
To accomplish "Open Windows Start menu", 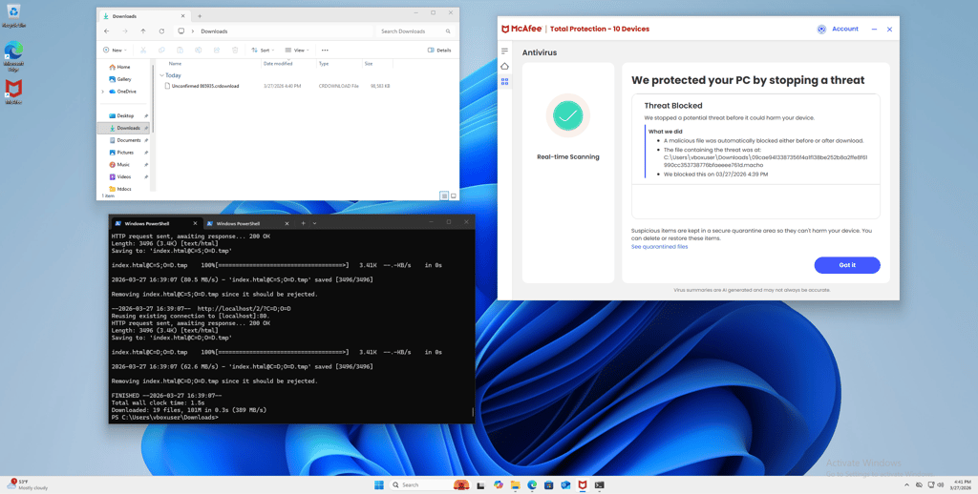I will (378, 484).
